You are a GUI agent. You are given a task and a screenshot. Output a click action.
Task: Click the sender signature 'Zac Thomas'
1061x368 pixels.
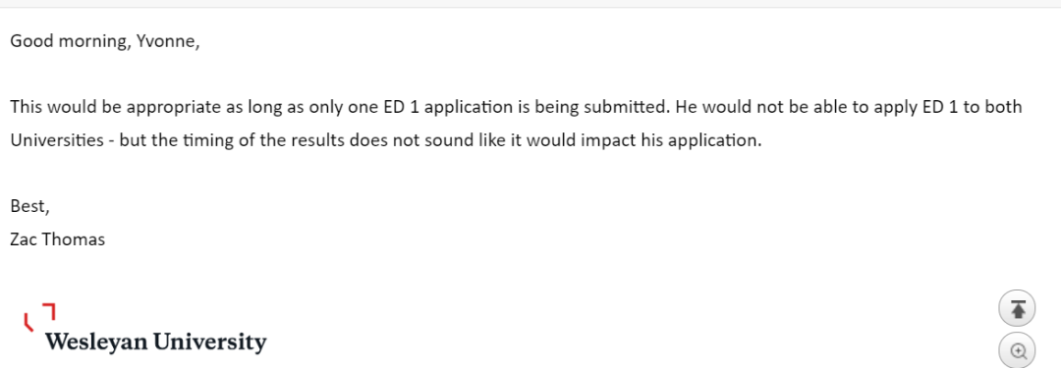58,238
